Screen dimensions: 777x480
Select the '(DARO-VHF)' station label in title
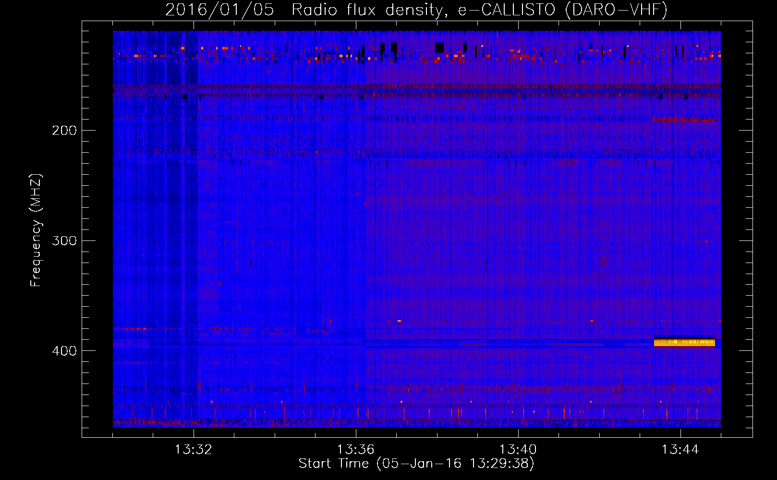tap(616, 10)
